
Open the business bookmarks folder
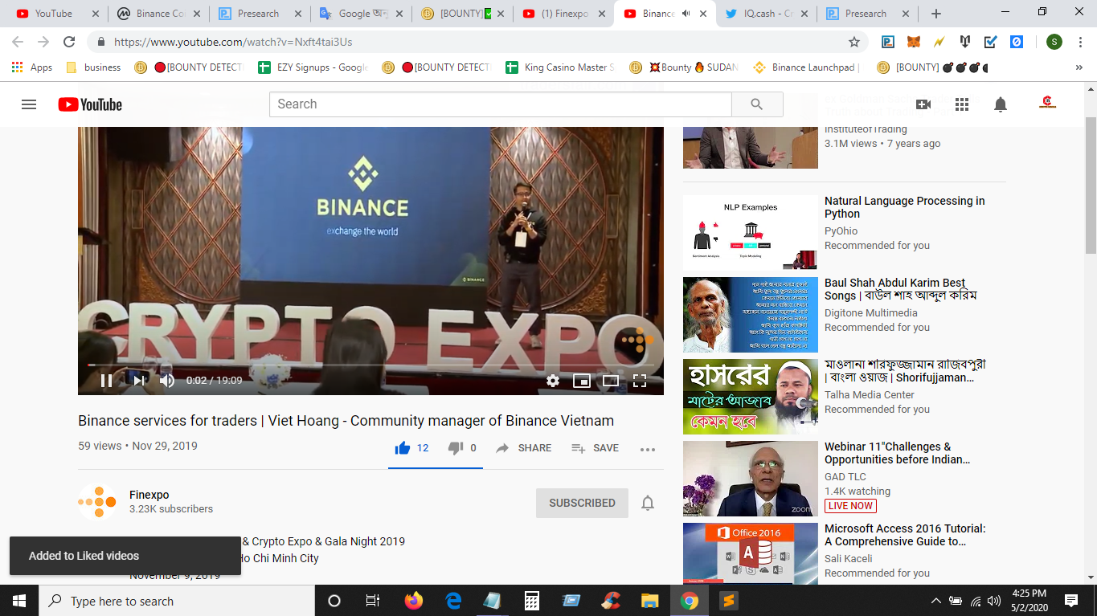(93, 67)
